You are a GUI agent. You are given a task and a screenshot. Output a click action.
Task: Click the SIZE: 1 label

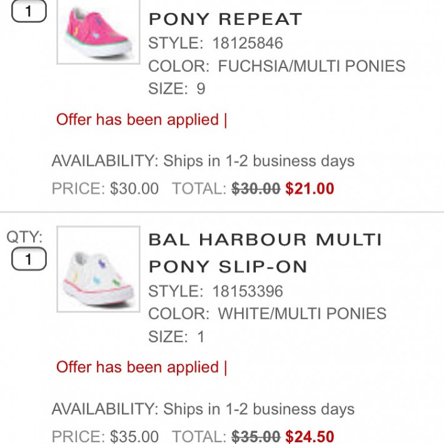pyautogui.click(x=177, y=336)
